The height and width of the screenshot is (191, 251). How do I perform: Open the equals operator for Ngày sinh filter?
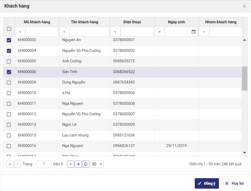tap(160, 32)
